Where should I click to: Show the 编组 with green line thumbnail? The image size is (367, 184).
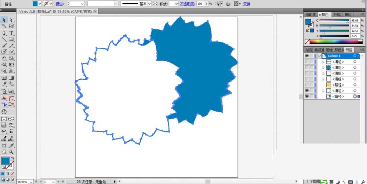click(307, 62)
